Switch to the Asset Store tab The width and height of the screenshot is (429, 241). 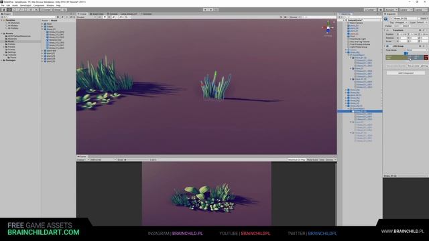pyautogui.click(x=97, y=13)
